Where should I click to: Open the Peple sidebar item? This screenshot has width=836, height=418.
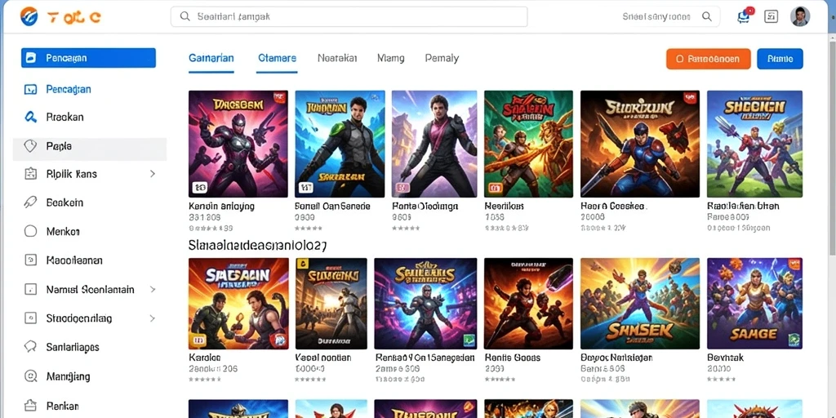[x=90, y=146]
